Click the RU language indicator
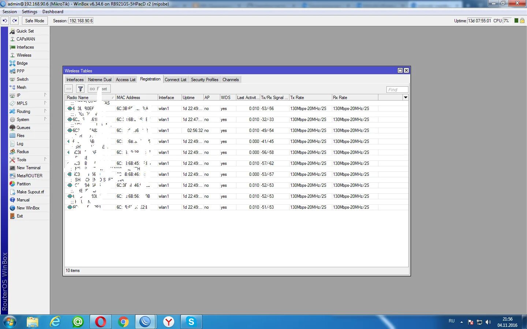Image resolution: width=527 pixels, height=329 pixels. pyautogui.click(x=452, y=321)
